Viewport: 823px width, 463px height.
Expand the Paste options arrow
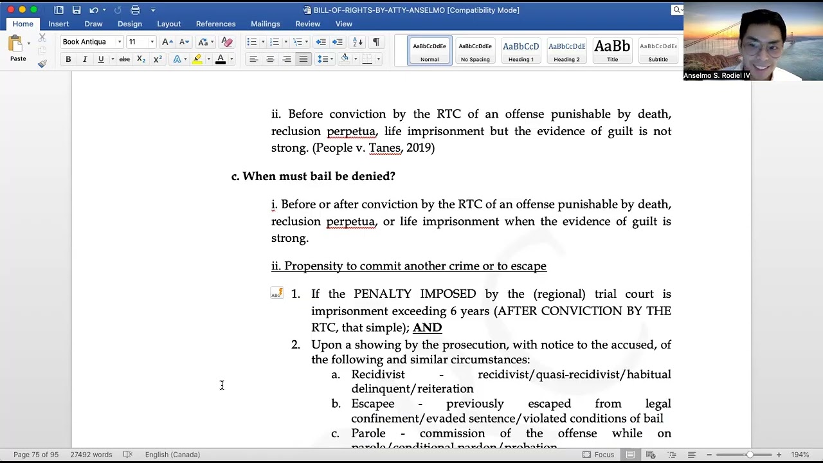(29, 44)
